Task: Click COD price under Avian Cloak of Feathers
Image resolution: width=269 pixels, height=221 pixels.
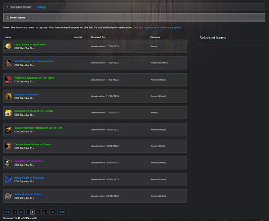Action: [24, 181]
